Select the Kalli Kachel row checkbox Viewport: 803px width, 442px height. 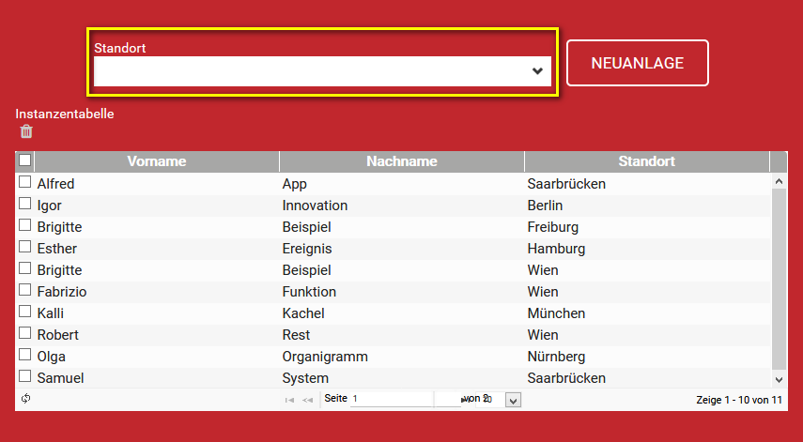click(x=25, y=312)
